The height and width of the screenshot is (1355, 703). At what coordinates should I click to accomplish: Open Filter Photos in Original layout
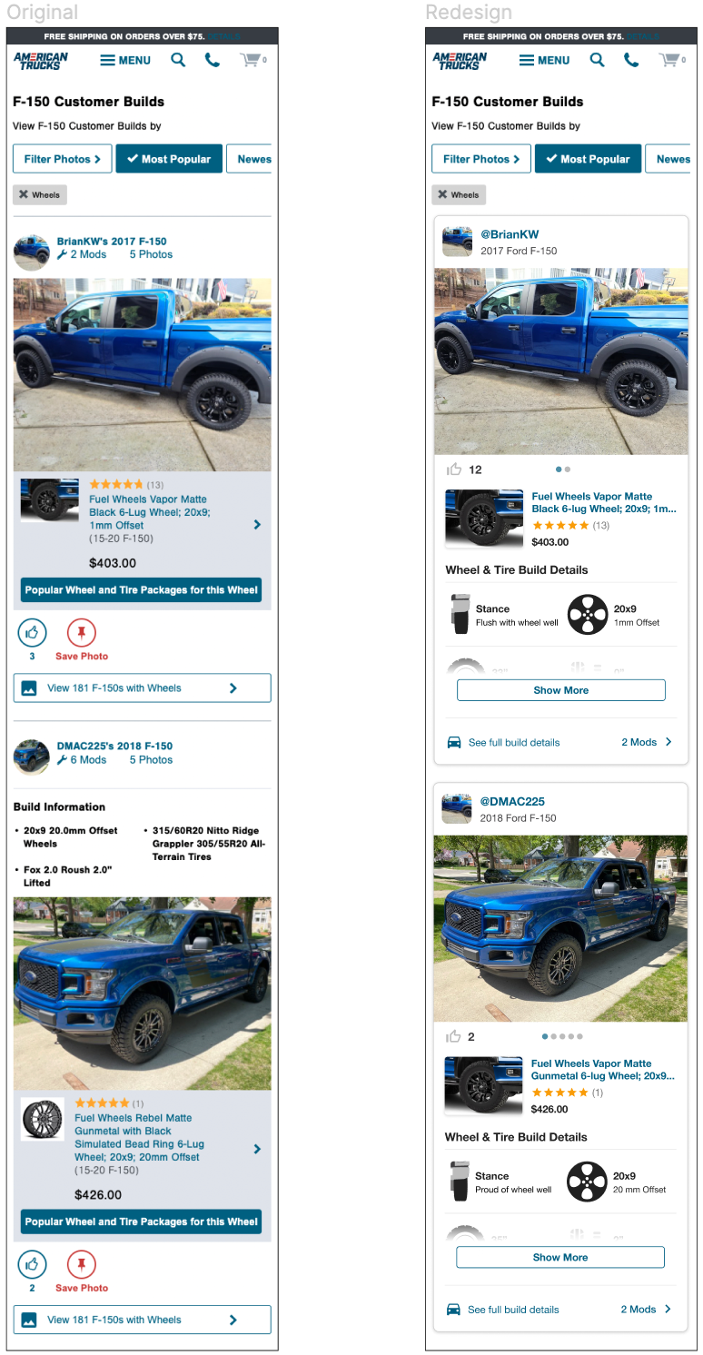click(63, 159)
